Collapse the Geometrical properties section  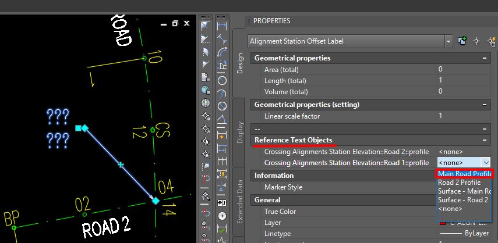click(485, 58)
